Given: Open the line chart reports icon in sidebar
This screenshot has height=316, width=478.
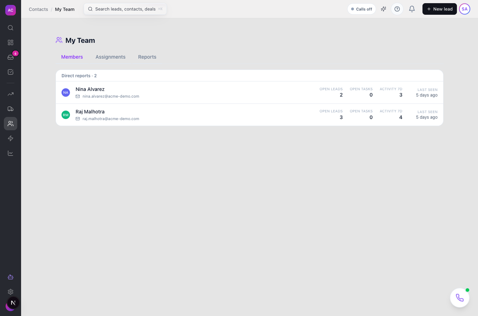Looking at the screenshot, I should coord(11,153).
